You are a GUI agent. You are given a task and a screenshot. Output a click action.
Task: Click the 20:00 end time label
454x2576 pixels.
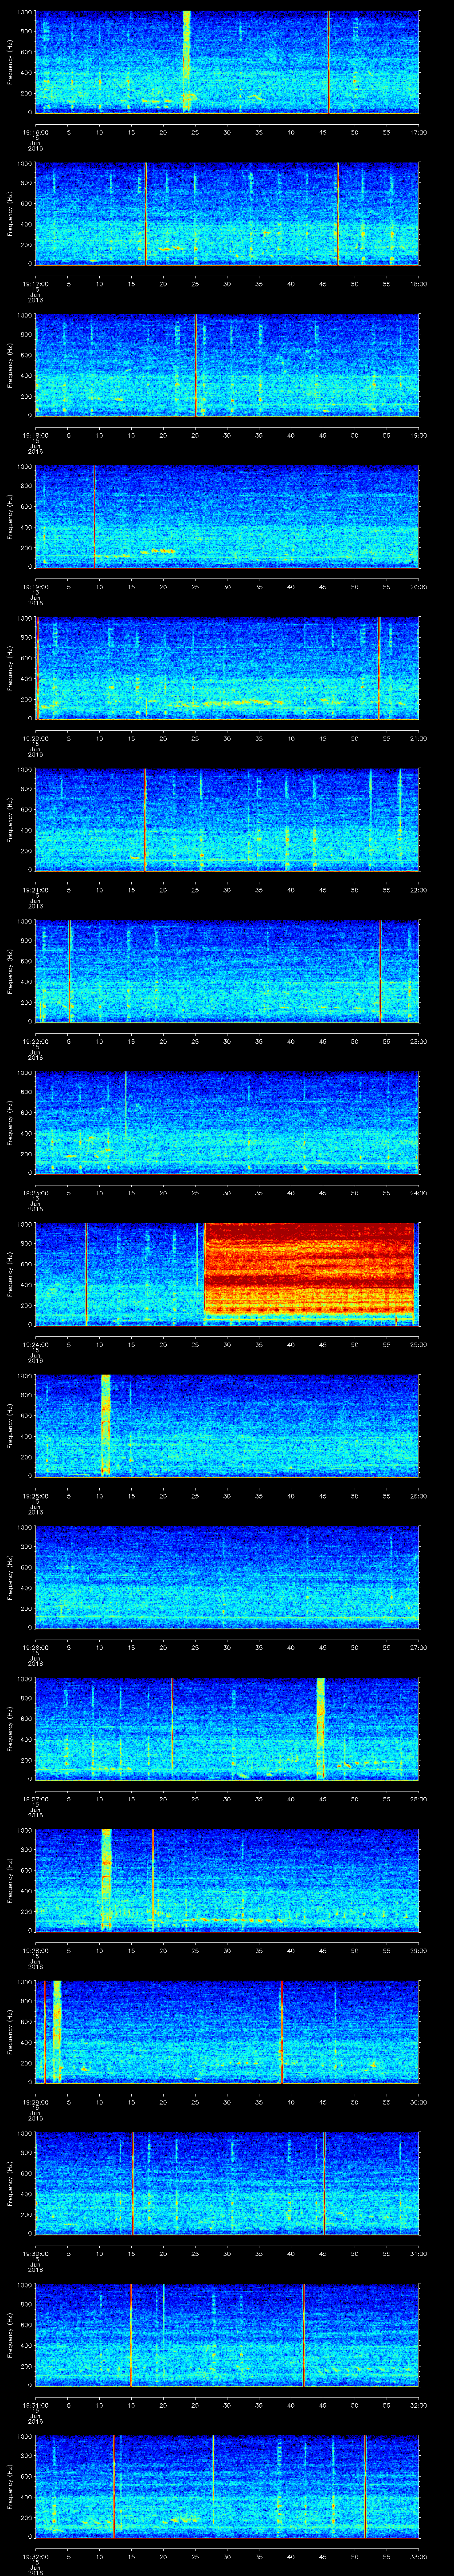(x=418, y=586)
